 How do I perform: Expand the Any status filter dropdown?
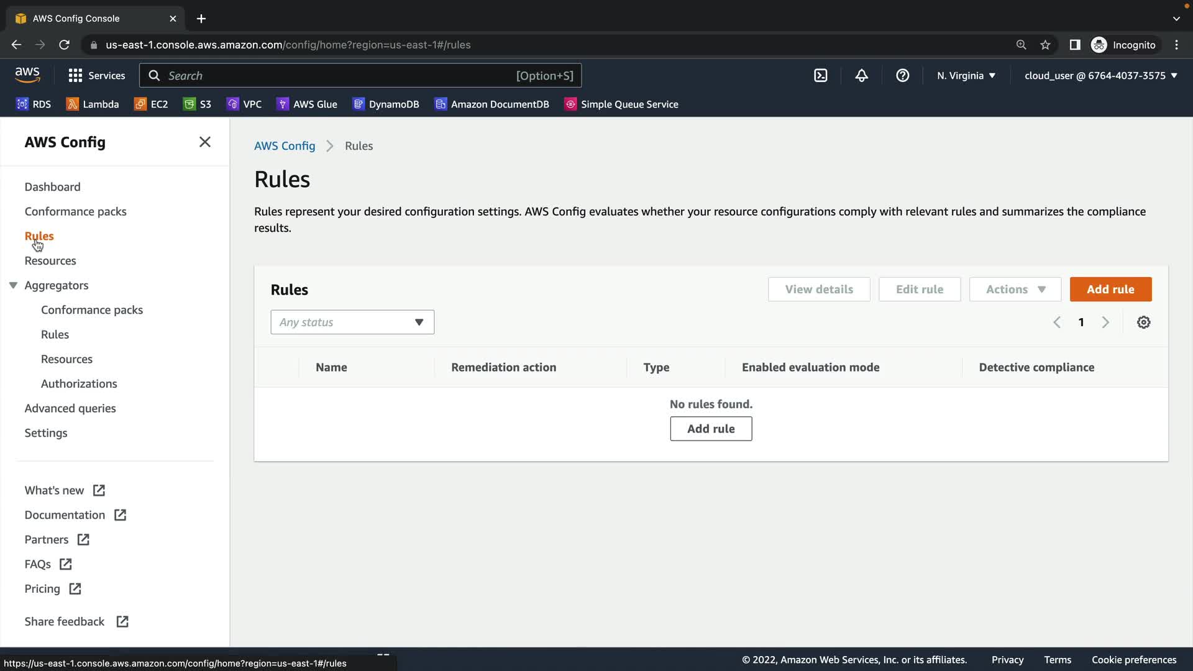352,322
